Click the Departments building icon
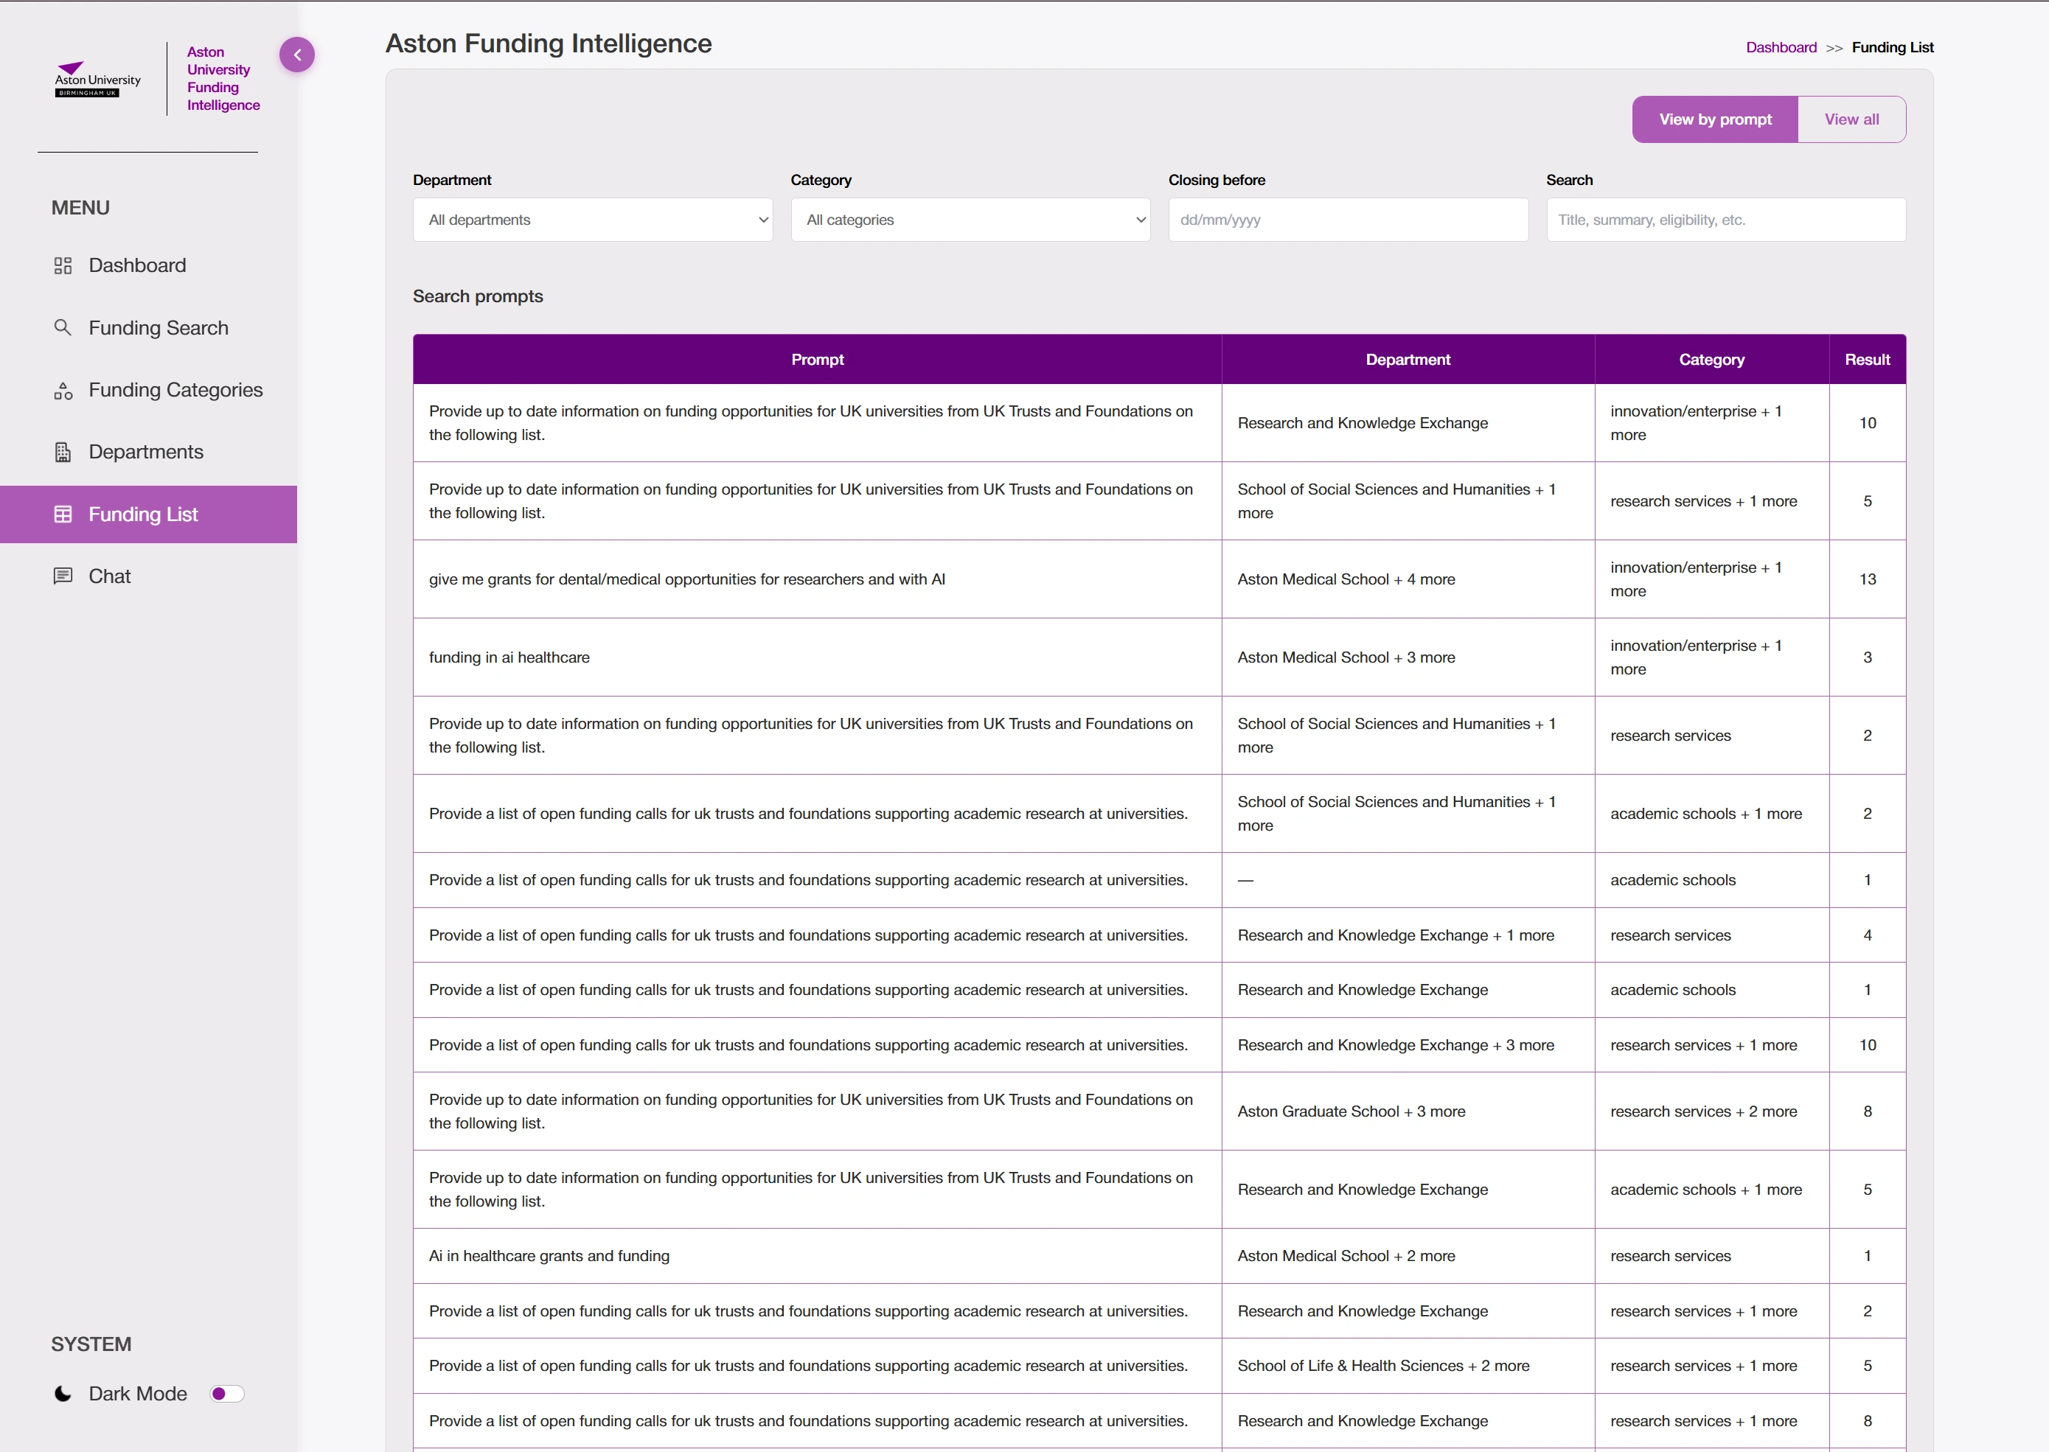 (63, 453)
